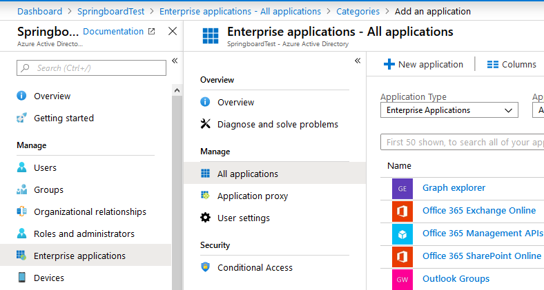Click the Name column header
Screen dimensions: 544x290
point(399,166)
